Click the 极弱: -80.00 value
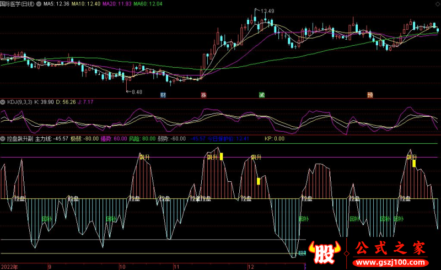 (x=84, y=139)
